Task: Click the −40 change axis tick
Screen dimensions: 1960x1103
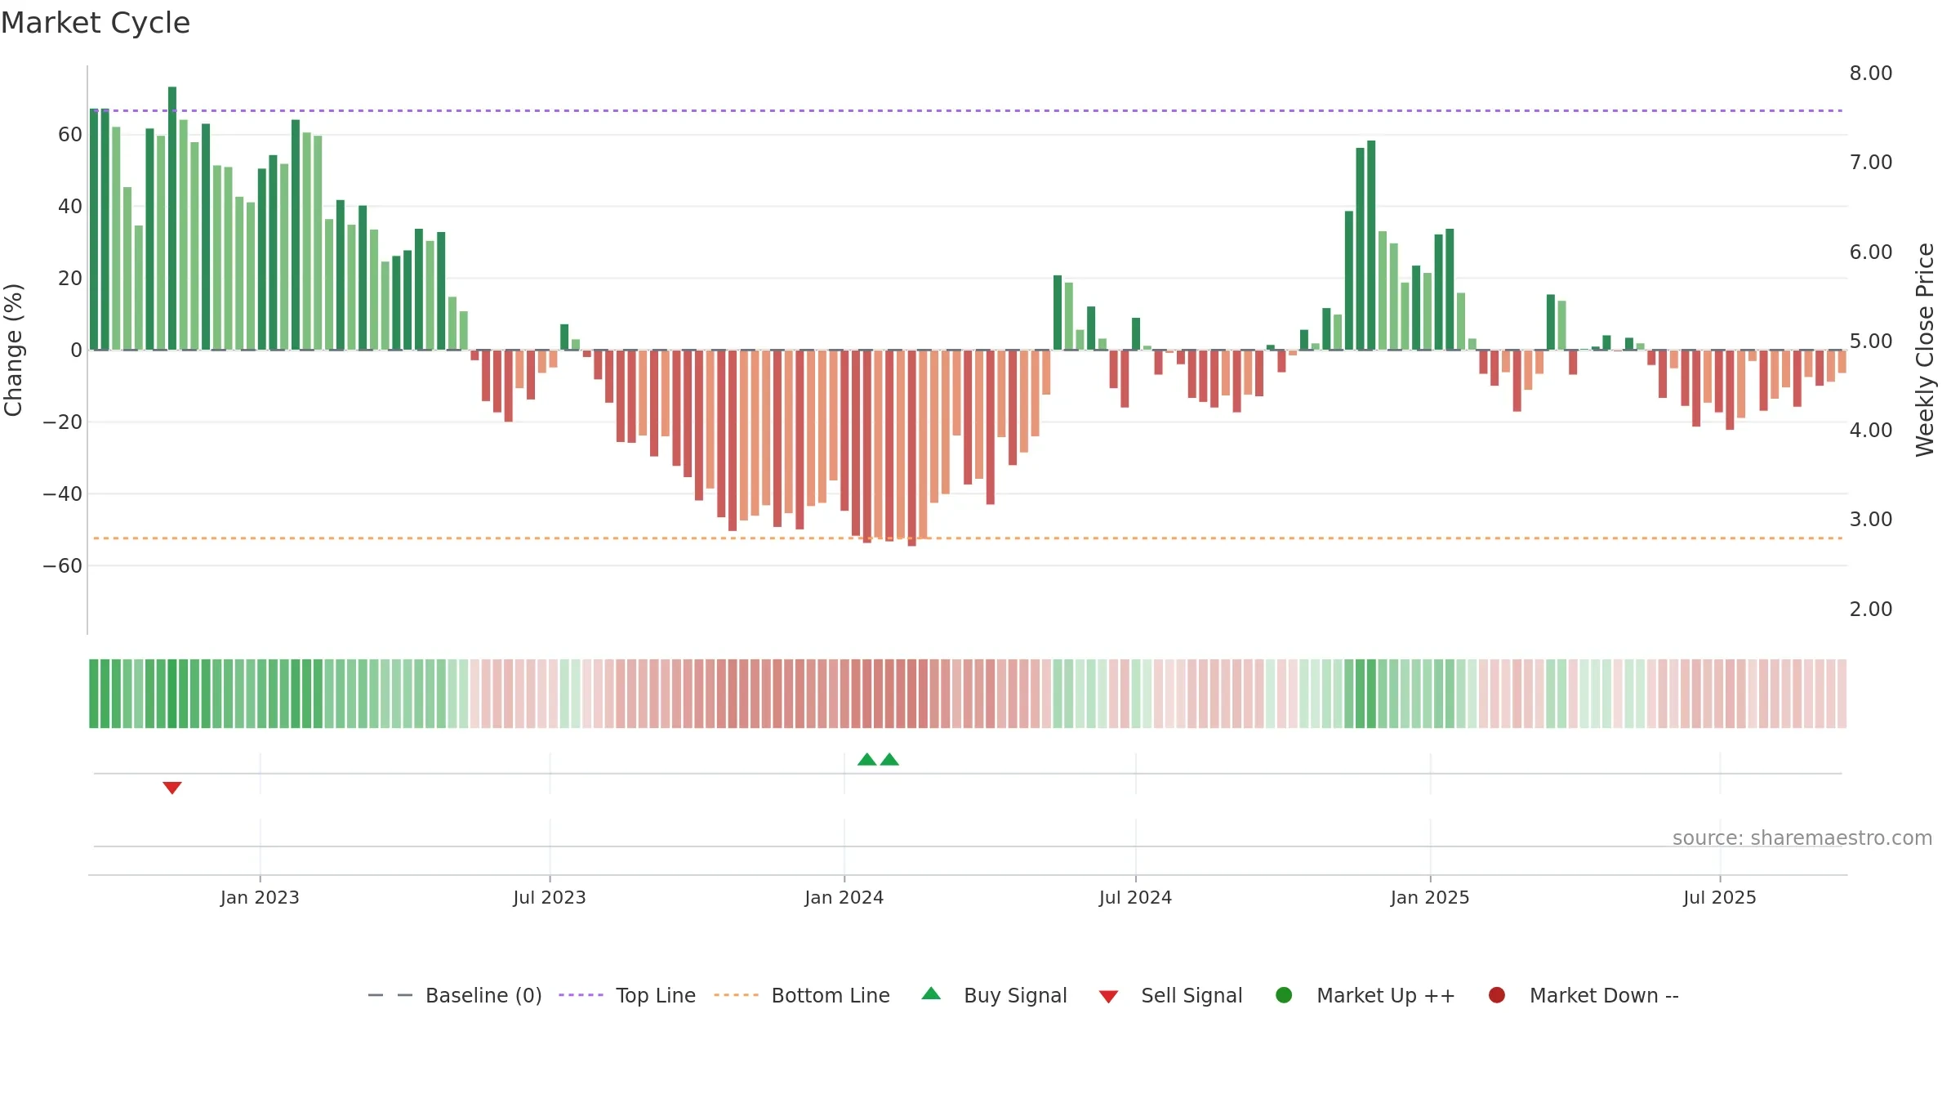Action: pyautogui.click(x=63, y=494)
